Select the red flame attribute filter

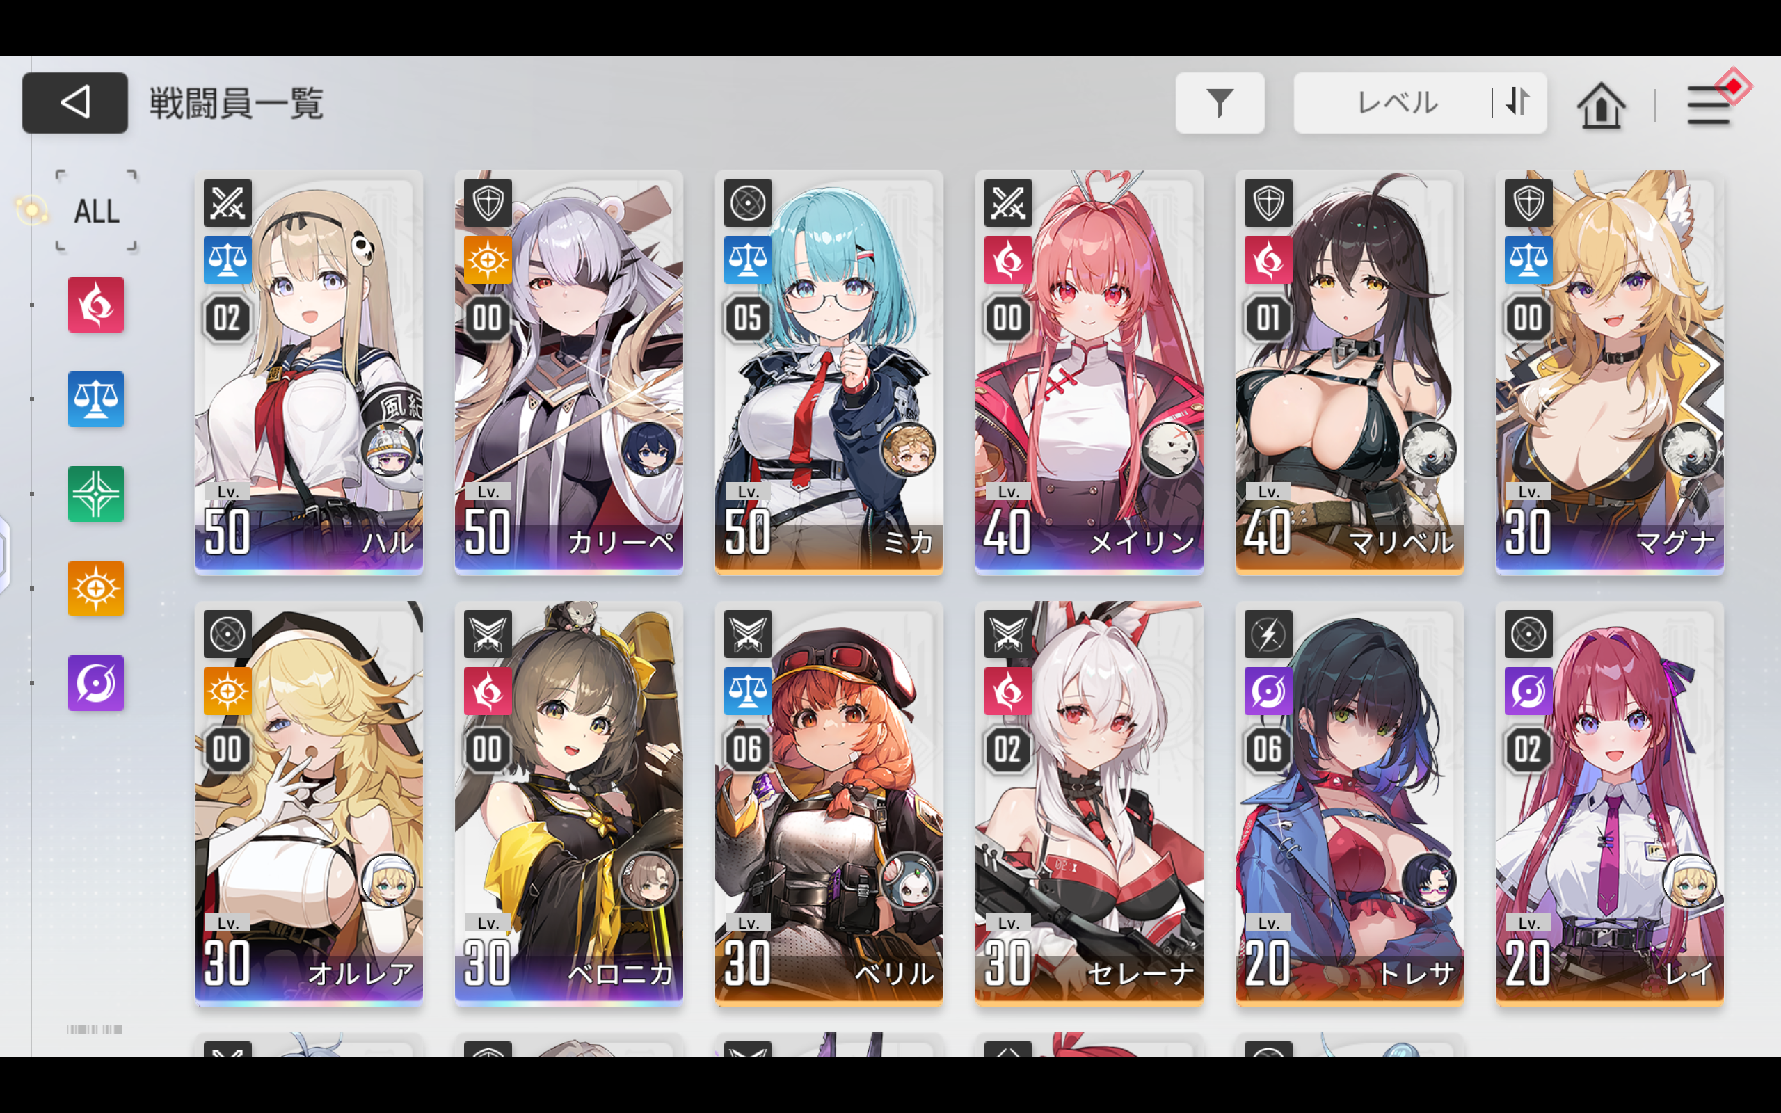[96, 305]
